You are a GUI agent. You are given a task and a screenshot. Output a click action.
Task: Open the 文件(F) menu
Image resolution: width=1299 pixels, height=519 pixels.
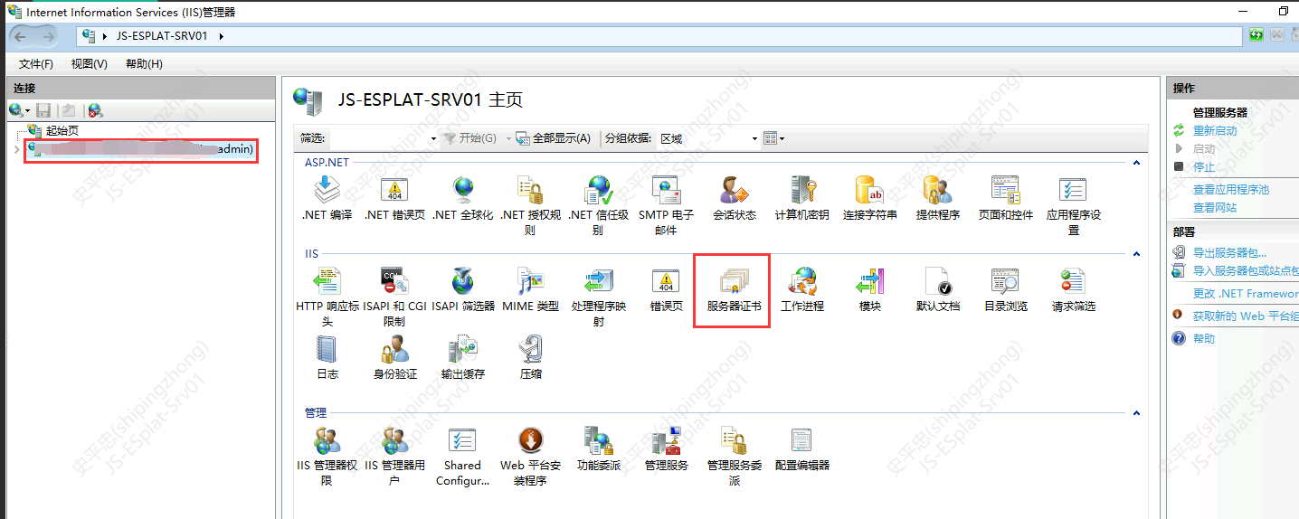point(36,64)
